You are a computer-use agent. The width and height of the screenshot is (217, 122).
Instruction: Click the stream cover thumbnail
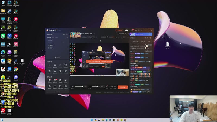click(x=75, y=35)
